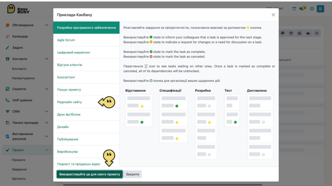This screenshot has height=186, width=332.
Task: Expand the Обговорення menu chevron
Action: tap(47, 25)
